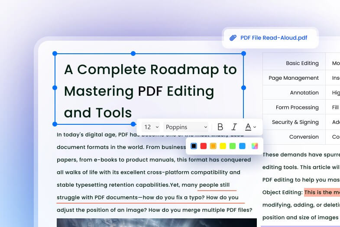
Task: Click the line starting 'all walks of life'
Action: [x=148, y=172]
